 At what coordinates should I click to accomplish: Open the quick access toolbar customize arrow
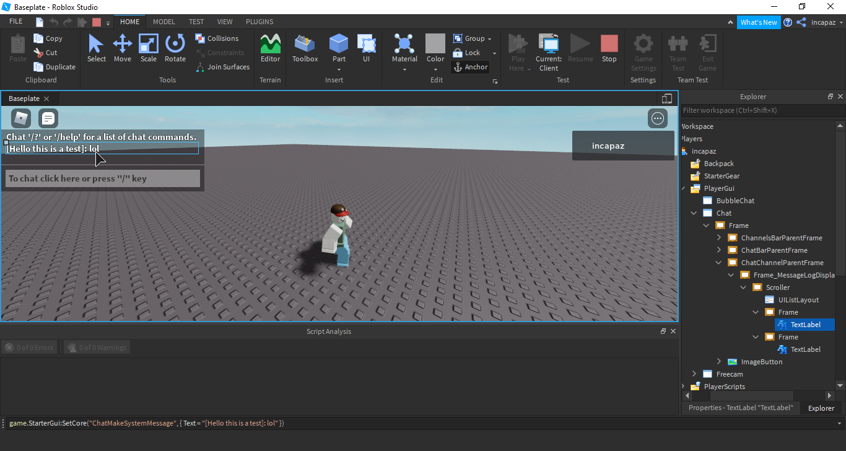(x=108, y=22)
